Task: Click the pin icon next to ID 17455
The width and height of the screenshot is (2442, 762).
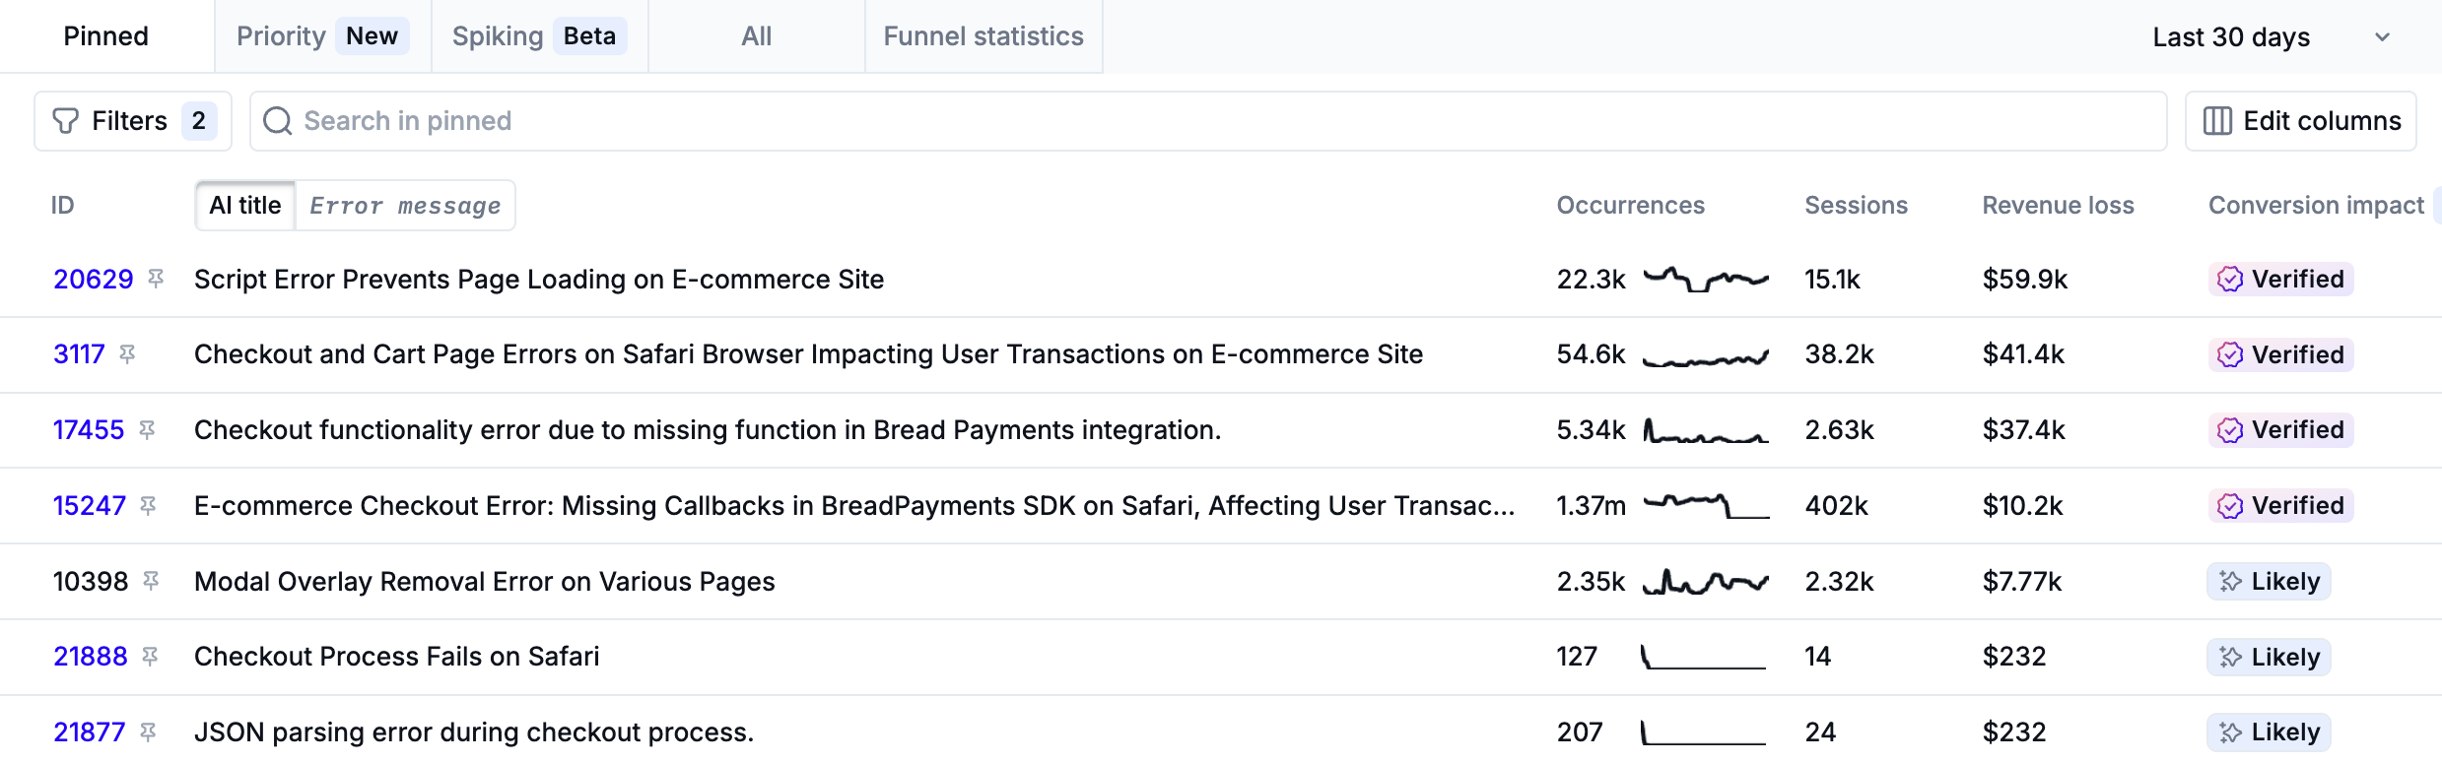Action: 147,430
